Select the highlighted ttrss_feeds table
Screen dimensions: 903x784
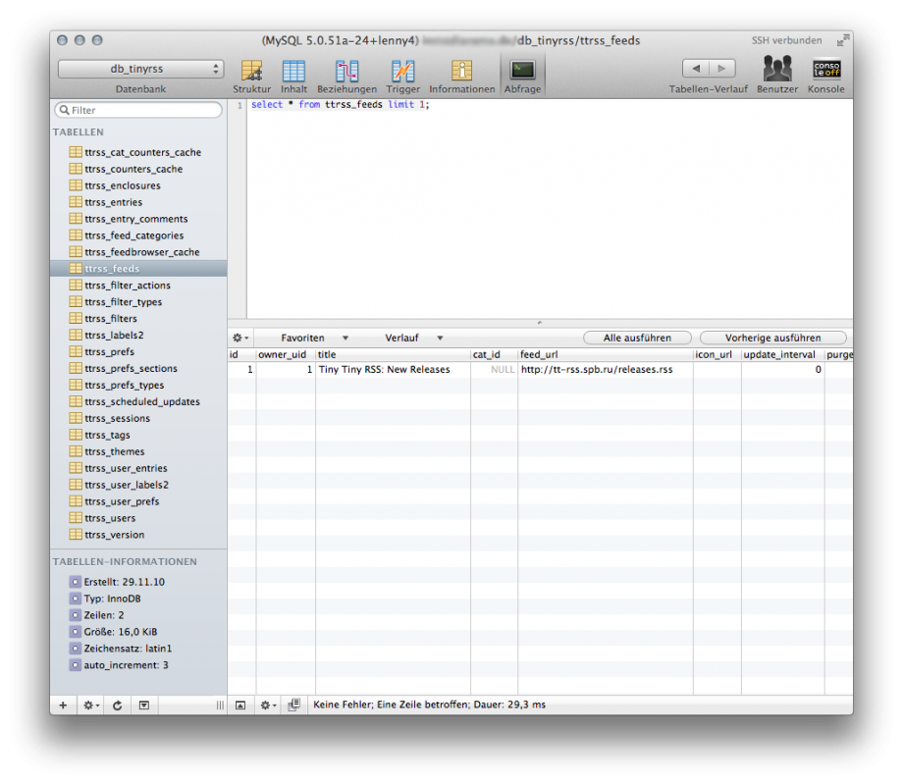click(138, 268)
